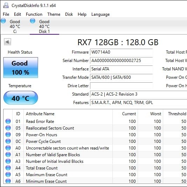This screenshot has width=187, height=187.
Task: Open the Help menu
Action: click(x=82, y=14)
